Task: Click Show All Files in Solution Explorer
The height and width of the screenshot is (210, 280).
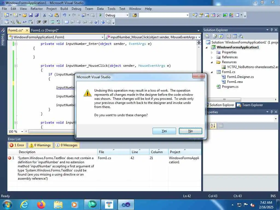Action: [215, 36]
